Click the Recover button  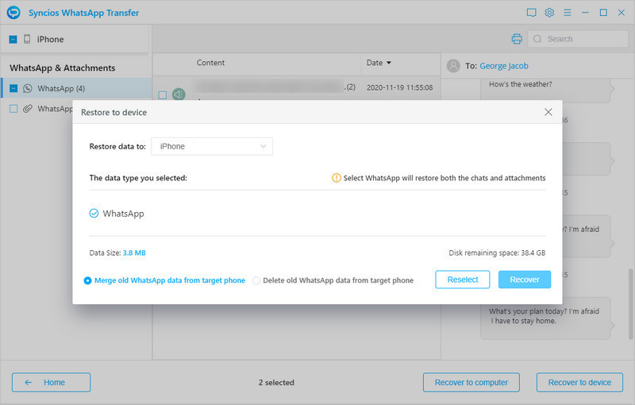[x=525, y=280]
